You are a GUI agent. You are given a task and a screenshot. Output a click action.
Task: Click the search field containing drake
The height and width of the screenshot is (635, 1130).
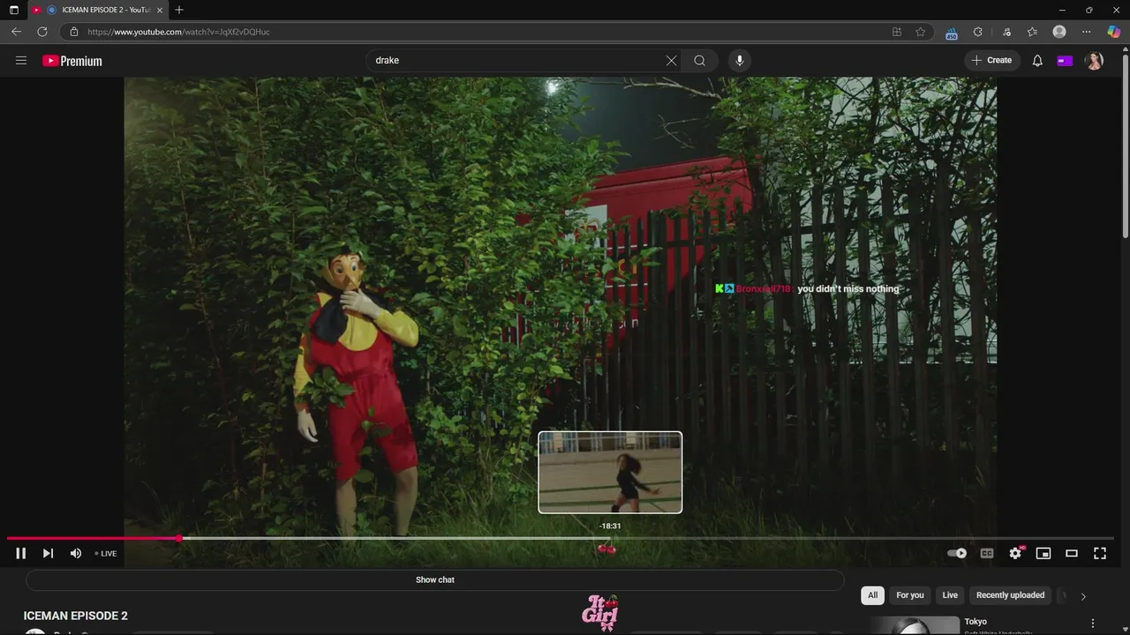coord(516,61)
